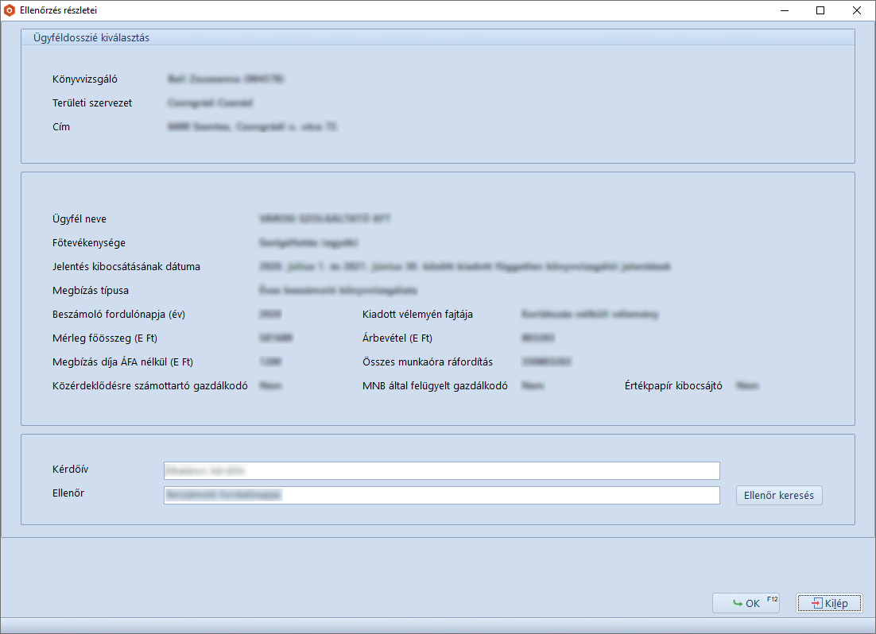This screenshot has height=634, width=876.
Task: Click the Megbízás típusa label
Action: [x=90, y=291]
